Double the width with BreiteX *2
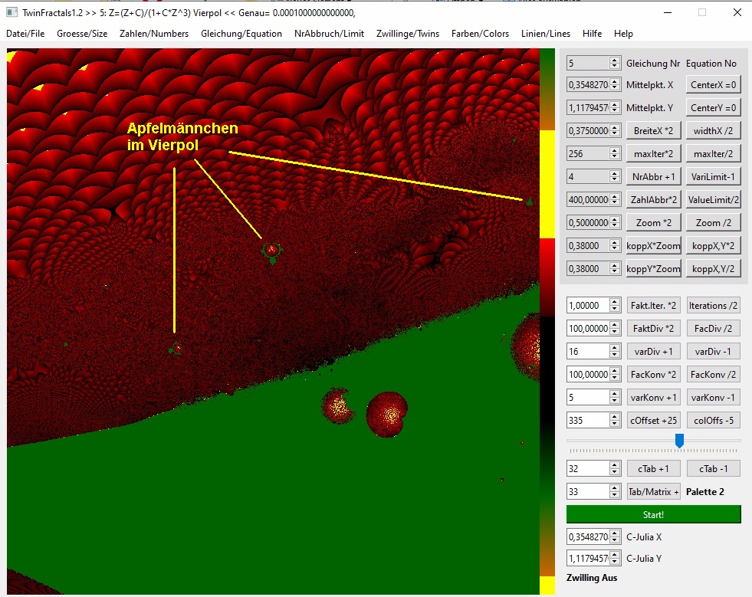 (653, 131)
